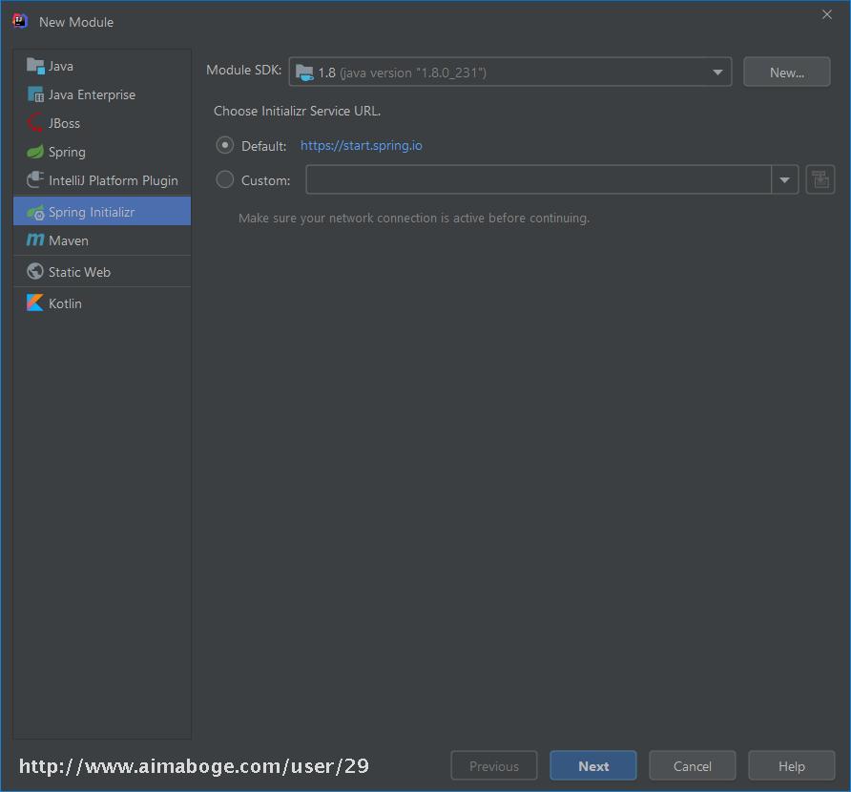Viewport: 851px width, 792px height.
Task: Click the Cancel button
Action: point(693,766)
